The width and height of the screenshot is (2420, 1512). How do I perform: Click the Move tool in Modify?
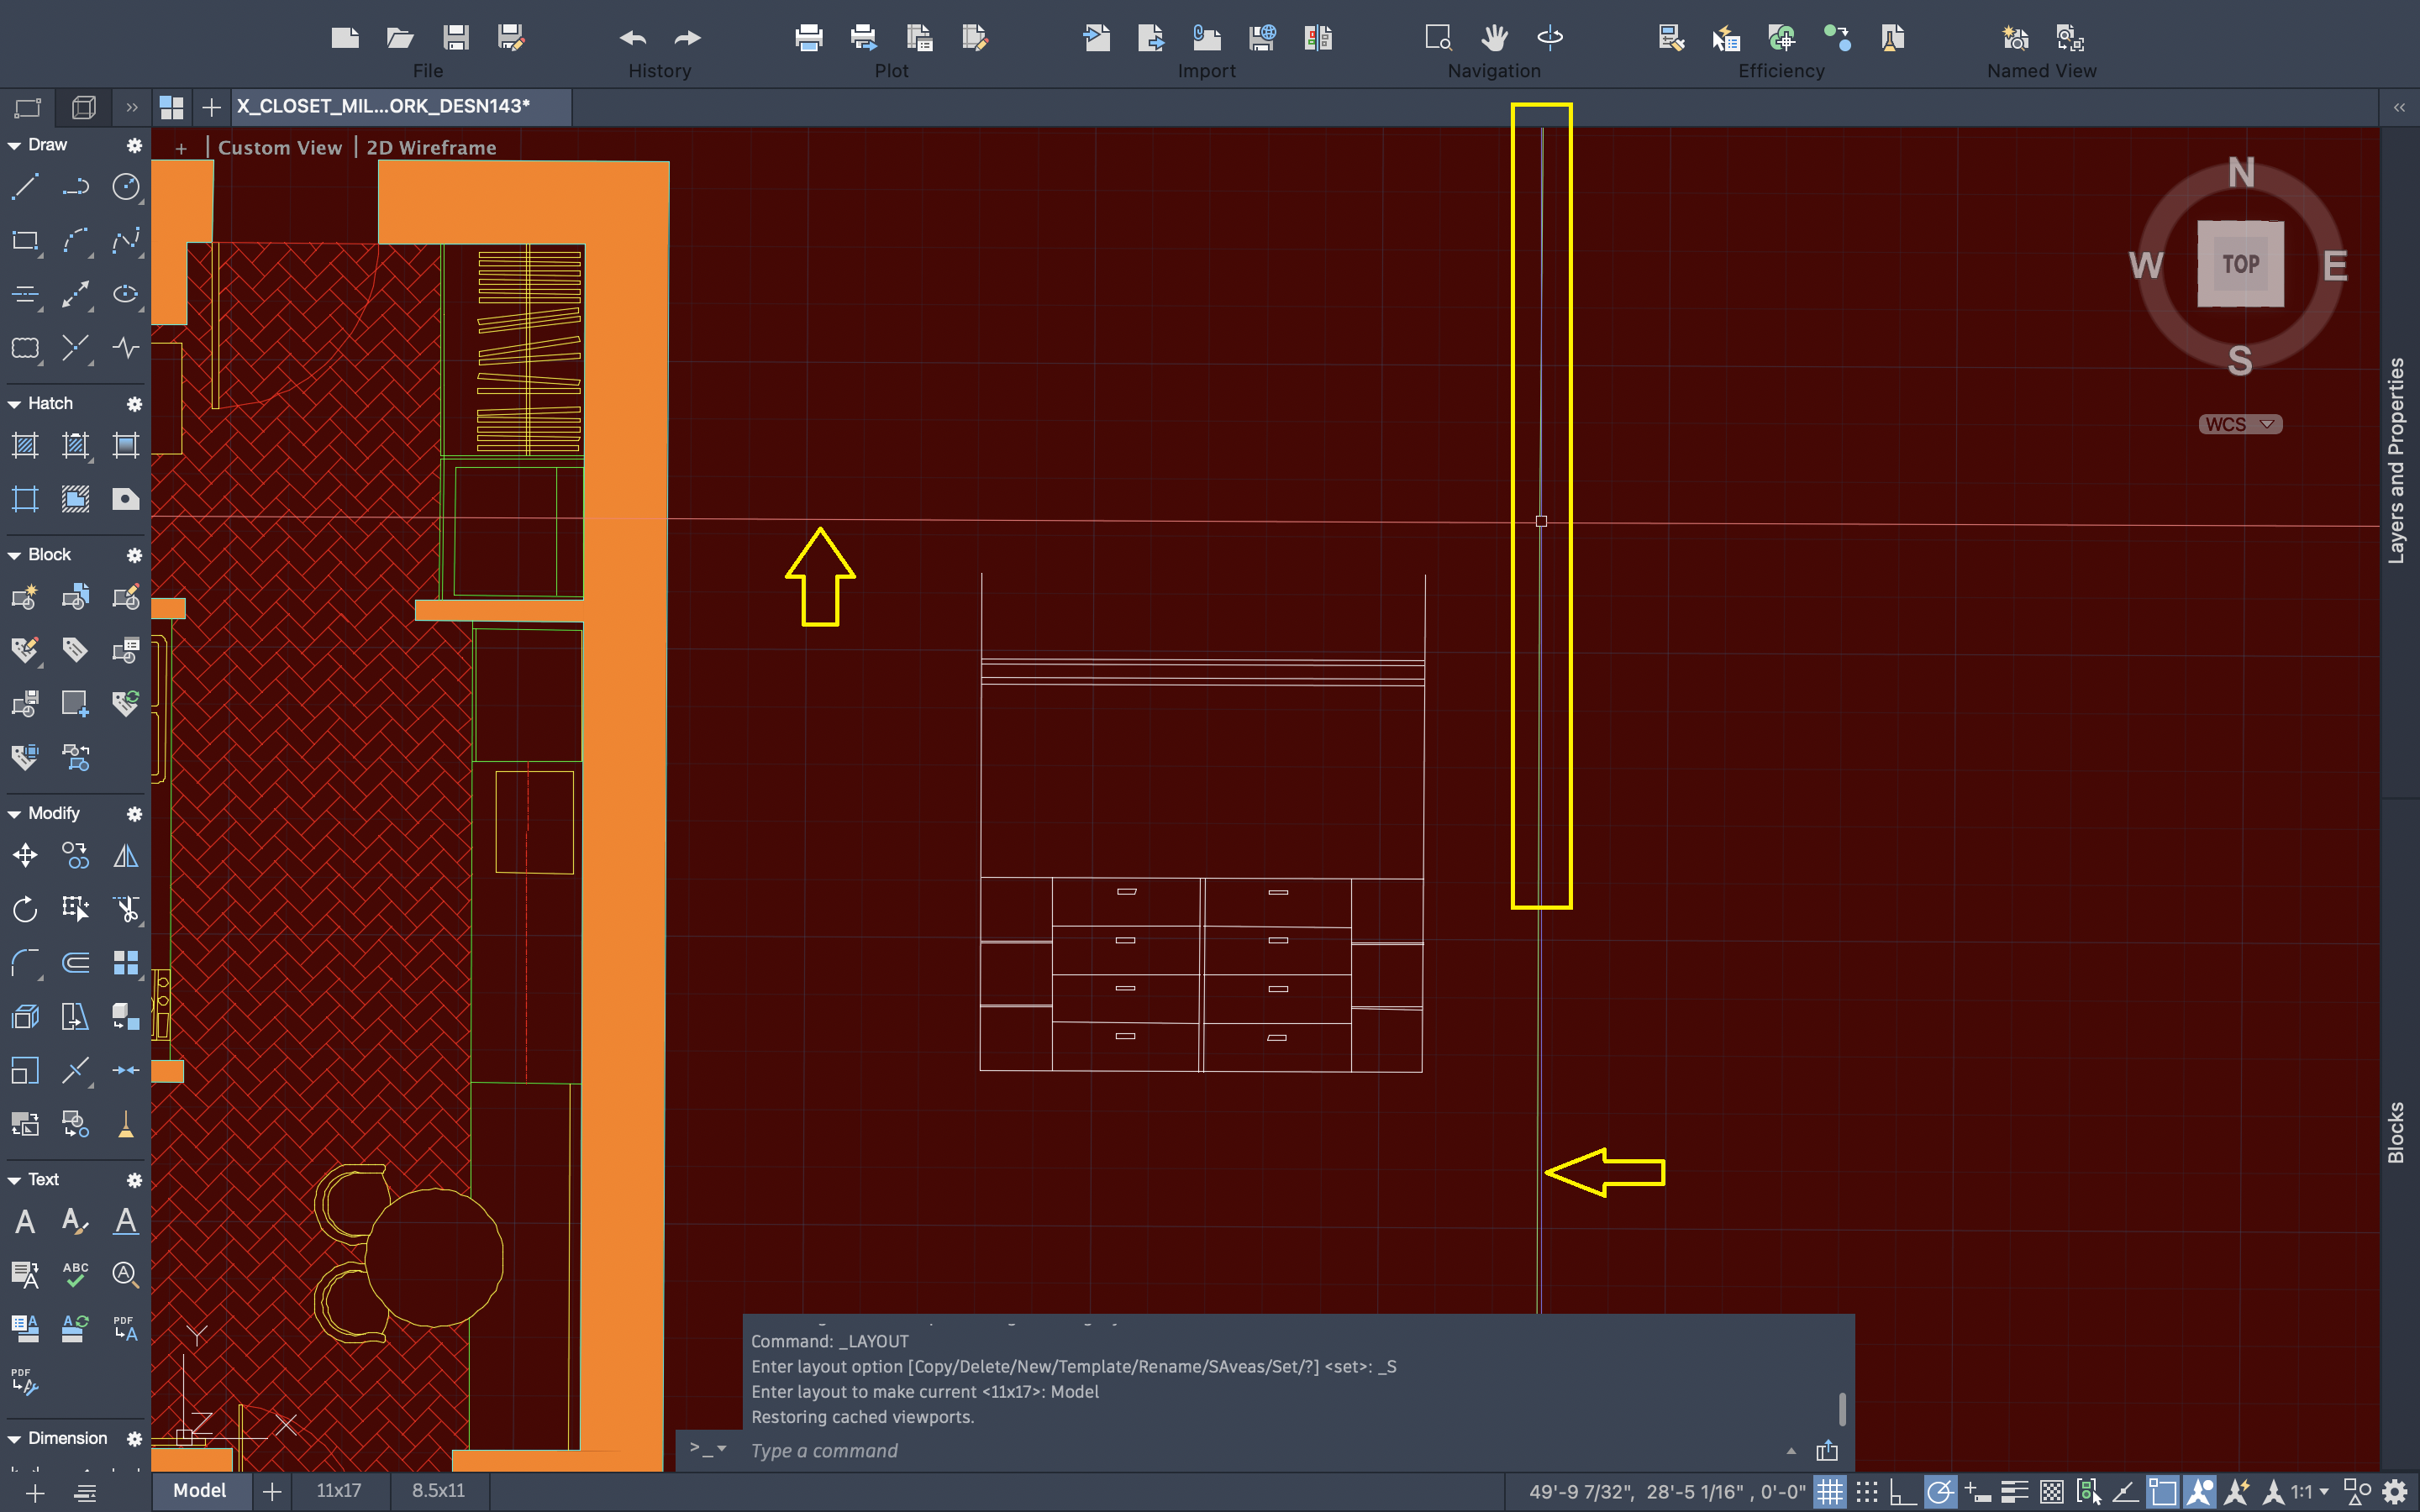(x=25, y=856)
